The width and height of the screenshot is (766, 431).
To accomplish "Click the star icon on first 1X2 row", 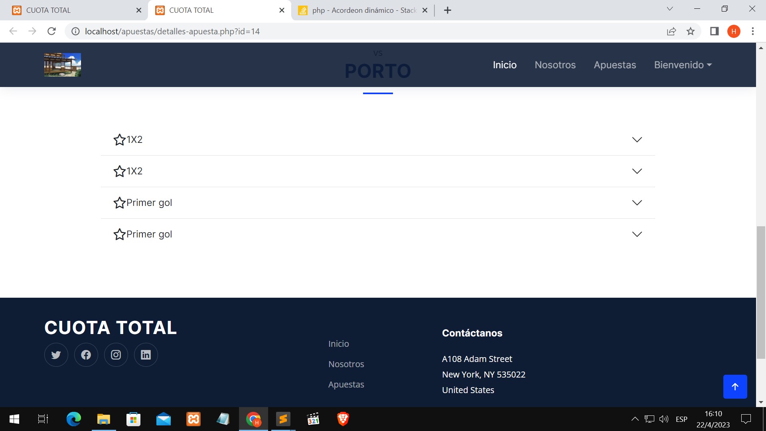I will point(119,139).
